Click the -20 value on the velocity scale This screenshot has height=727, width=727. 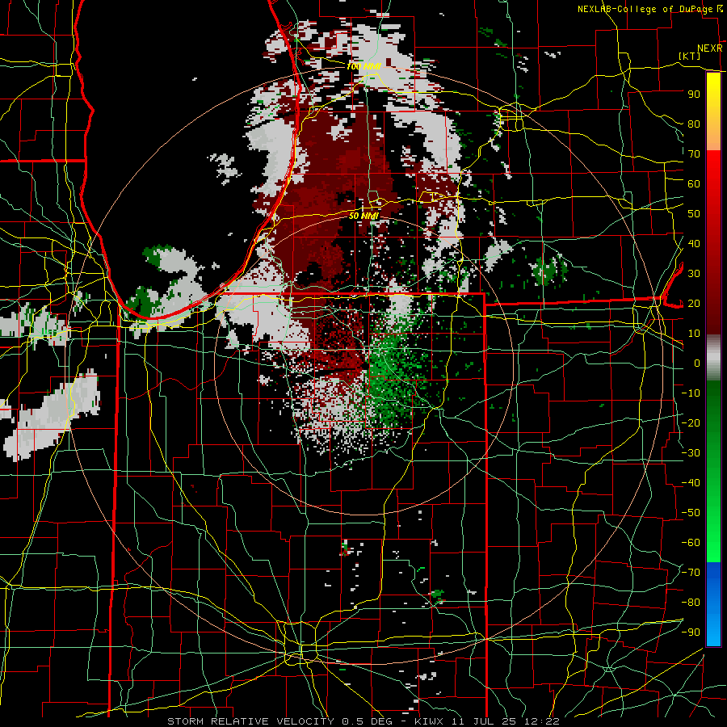coord(691,423)
